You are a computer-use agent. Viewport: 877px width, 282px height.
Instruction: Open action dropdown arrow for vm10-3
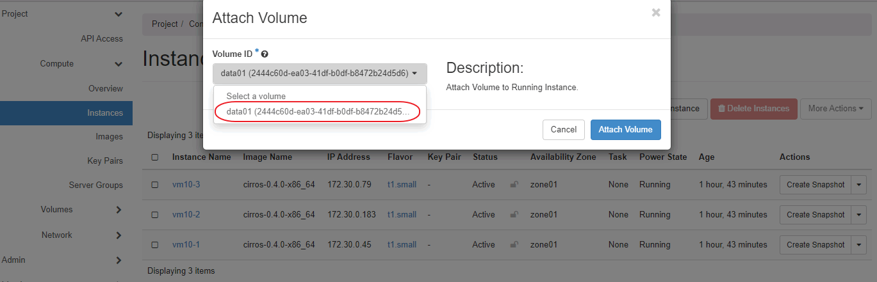coord(860,185)
